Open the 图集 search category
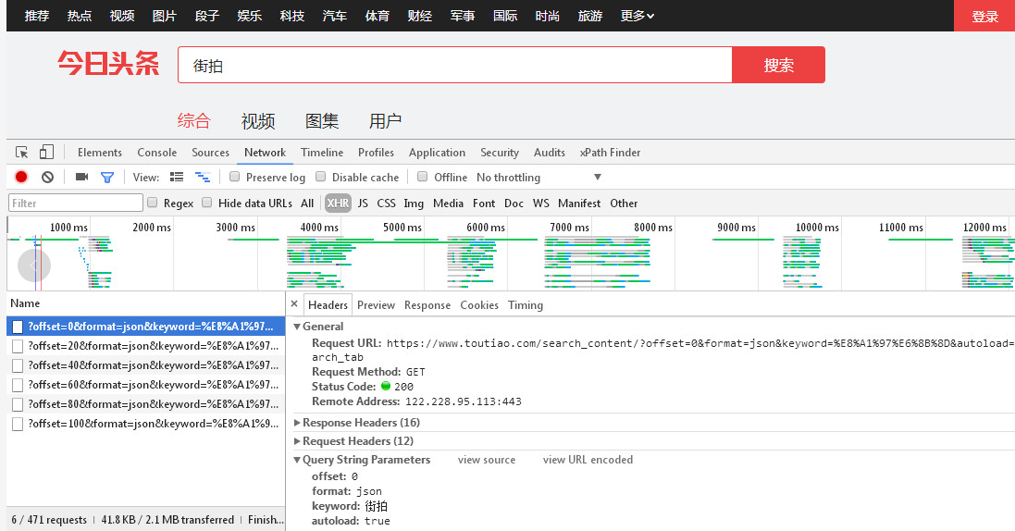This screenshot has height=531, width=1015. (322, 121)
